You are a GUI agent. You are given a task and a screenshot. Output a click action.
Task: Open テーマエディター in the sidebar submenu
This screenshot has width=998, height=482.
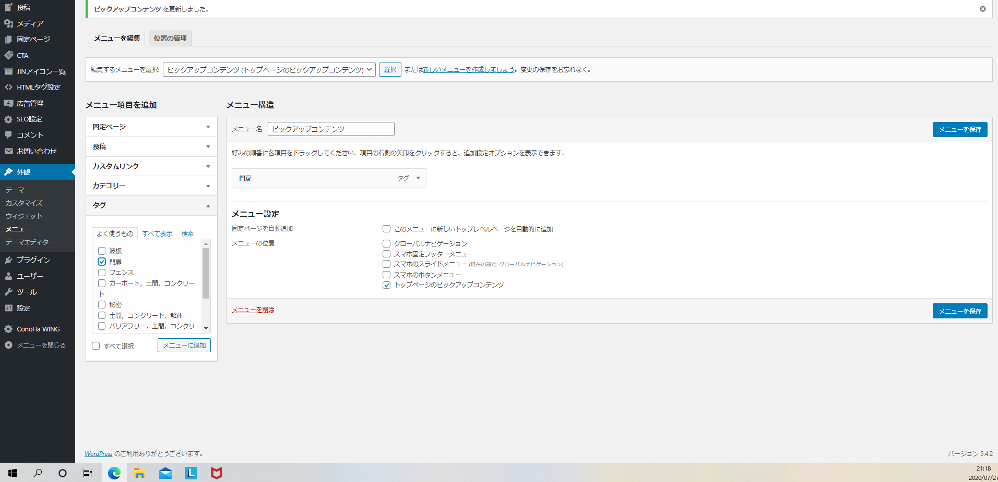pos(30,242)
